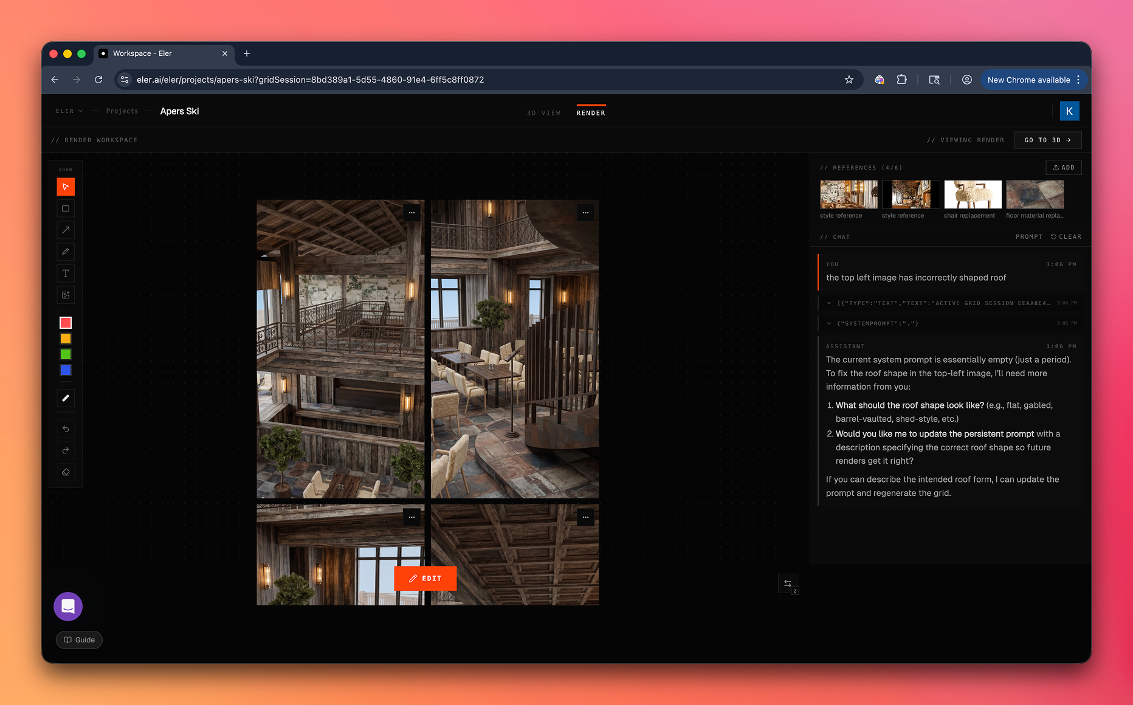Click the swap/compare icon near canvas corner
The image size is (1133, 705).
(788, 583)
